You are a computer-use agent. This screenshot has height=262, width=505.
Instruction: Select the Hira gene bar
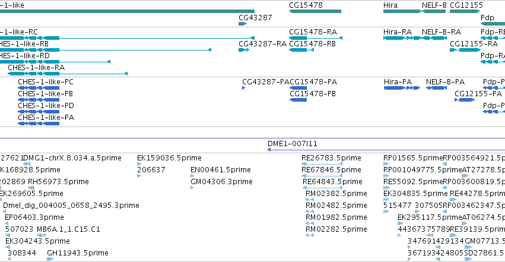click(x=402, y=11)
